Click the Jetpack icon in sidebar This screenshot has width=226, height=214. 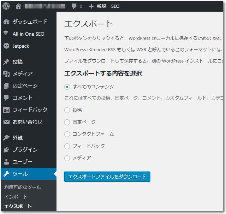coord(6,46)
